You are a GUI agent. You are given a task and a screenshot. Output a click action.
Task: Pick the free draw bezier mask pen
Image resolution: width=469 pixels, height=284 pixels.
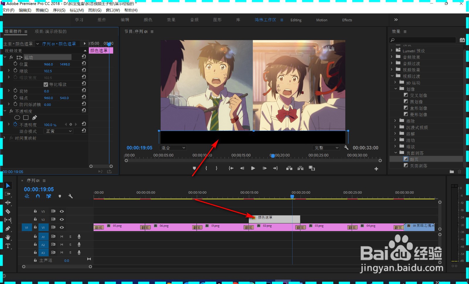pyautogui.click(x=34, y=118)
